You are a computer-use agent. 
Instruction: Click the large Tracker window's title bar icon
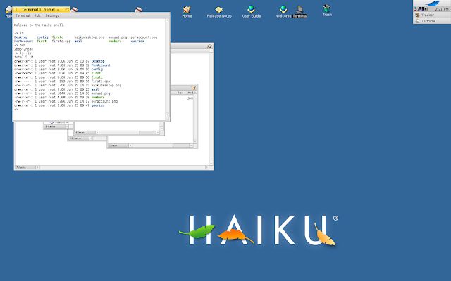pos(209,46)
